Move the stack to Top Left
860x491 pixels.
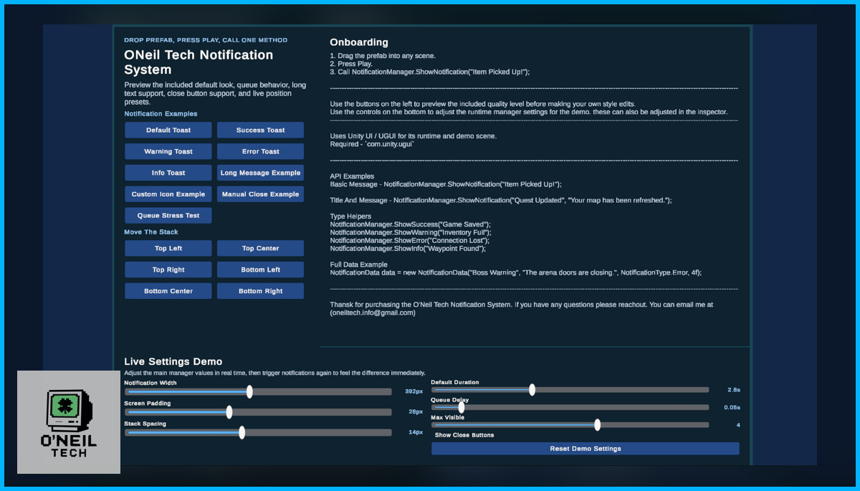coord(168,248)
